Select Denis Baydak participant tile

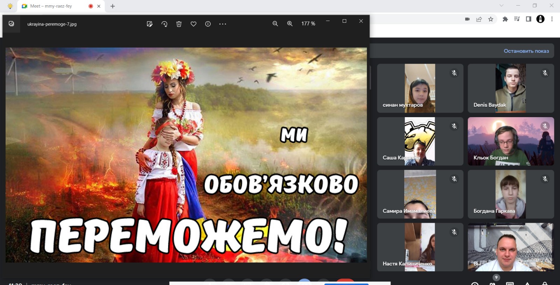pos(511,88)
